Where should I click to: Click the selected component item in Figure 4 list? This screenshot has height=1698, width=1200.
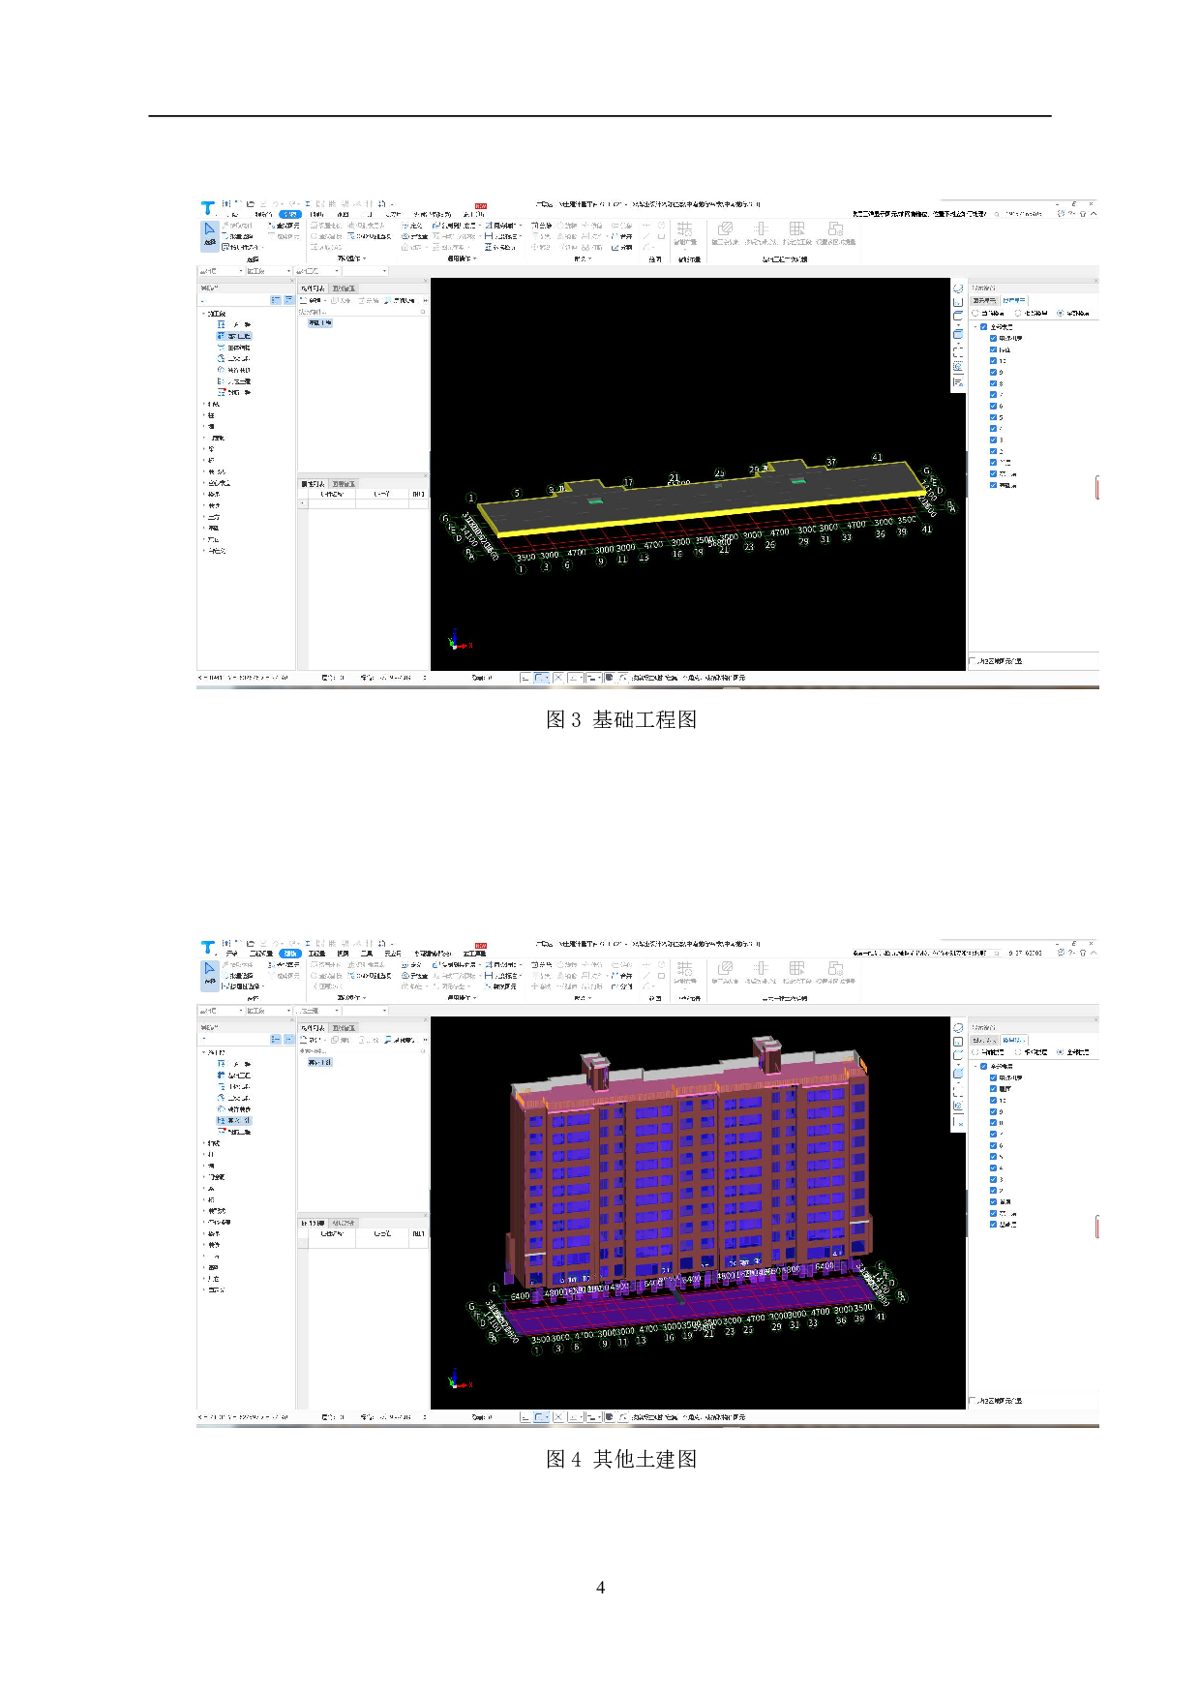click(x=320, y=1062)
